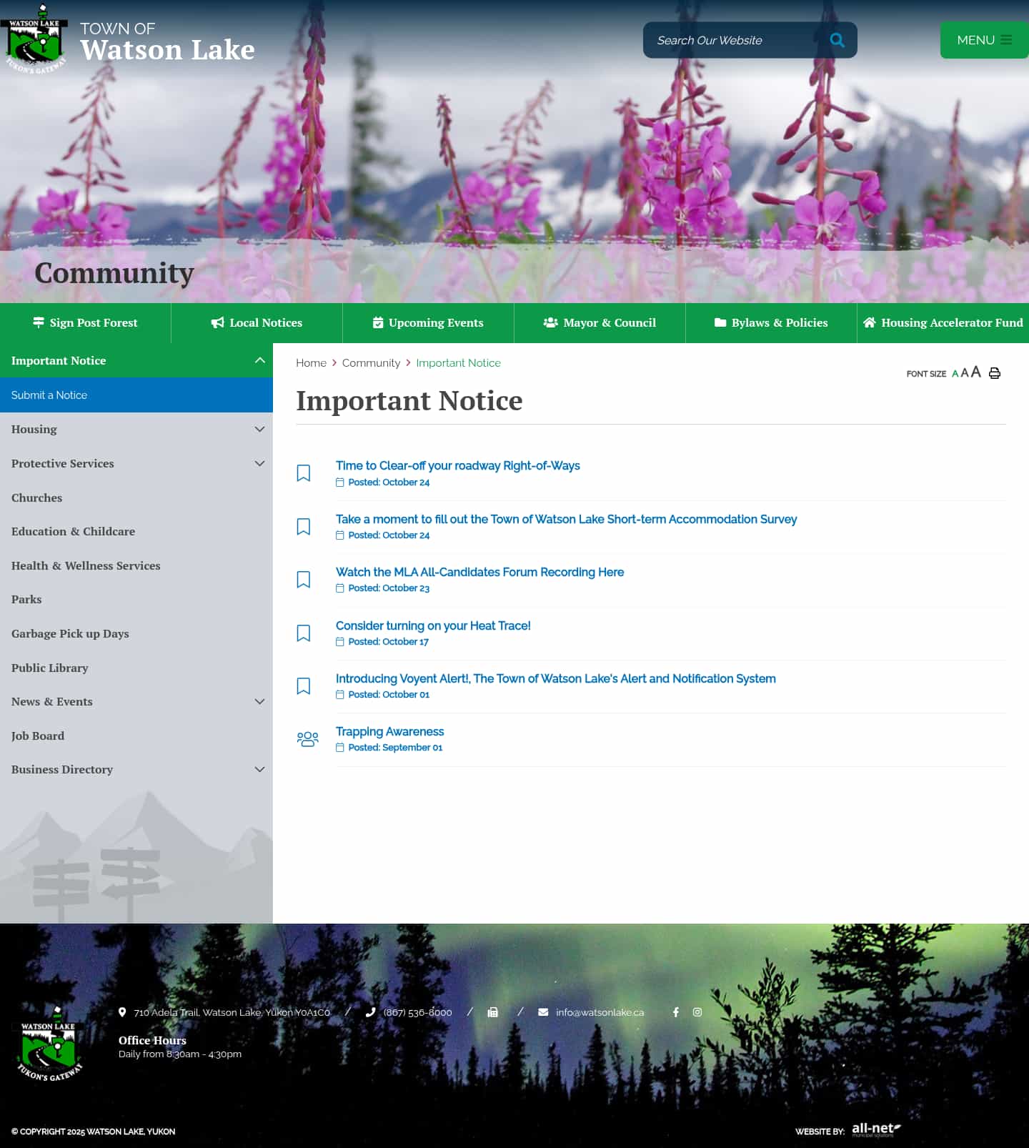This screenshot has width=1029, height=1148.
Task: Expand the News & Events chevron
Action: pos(259,701)
